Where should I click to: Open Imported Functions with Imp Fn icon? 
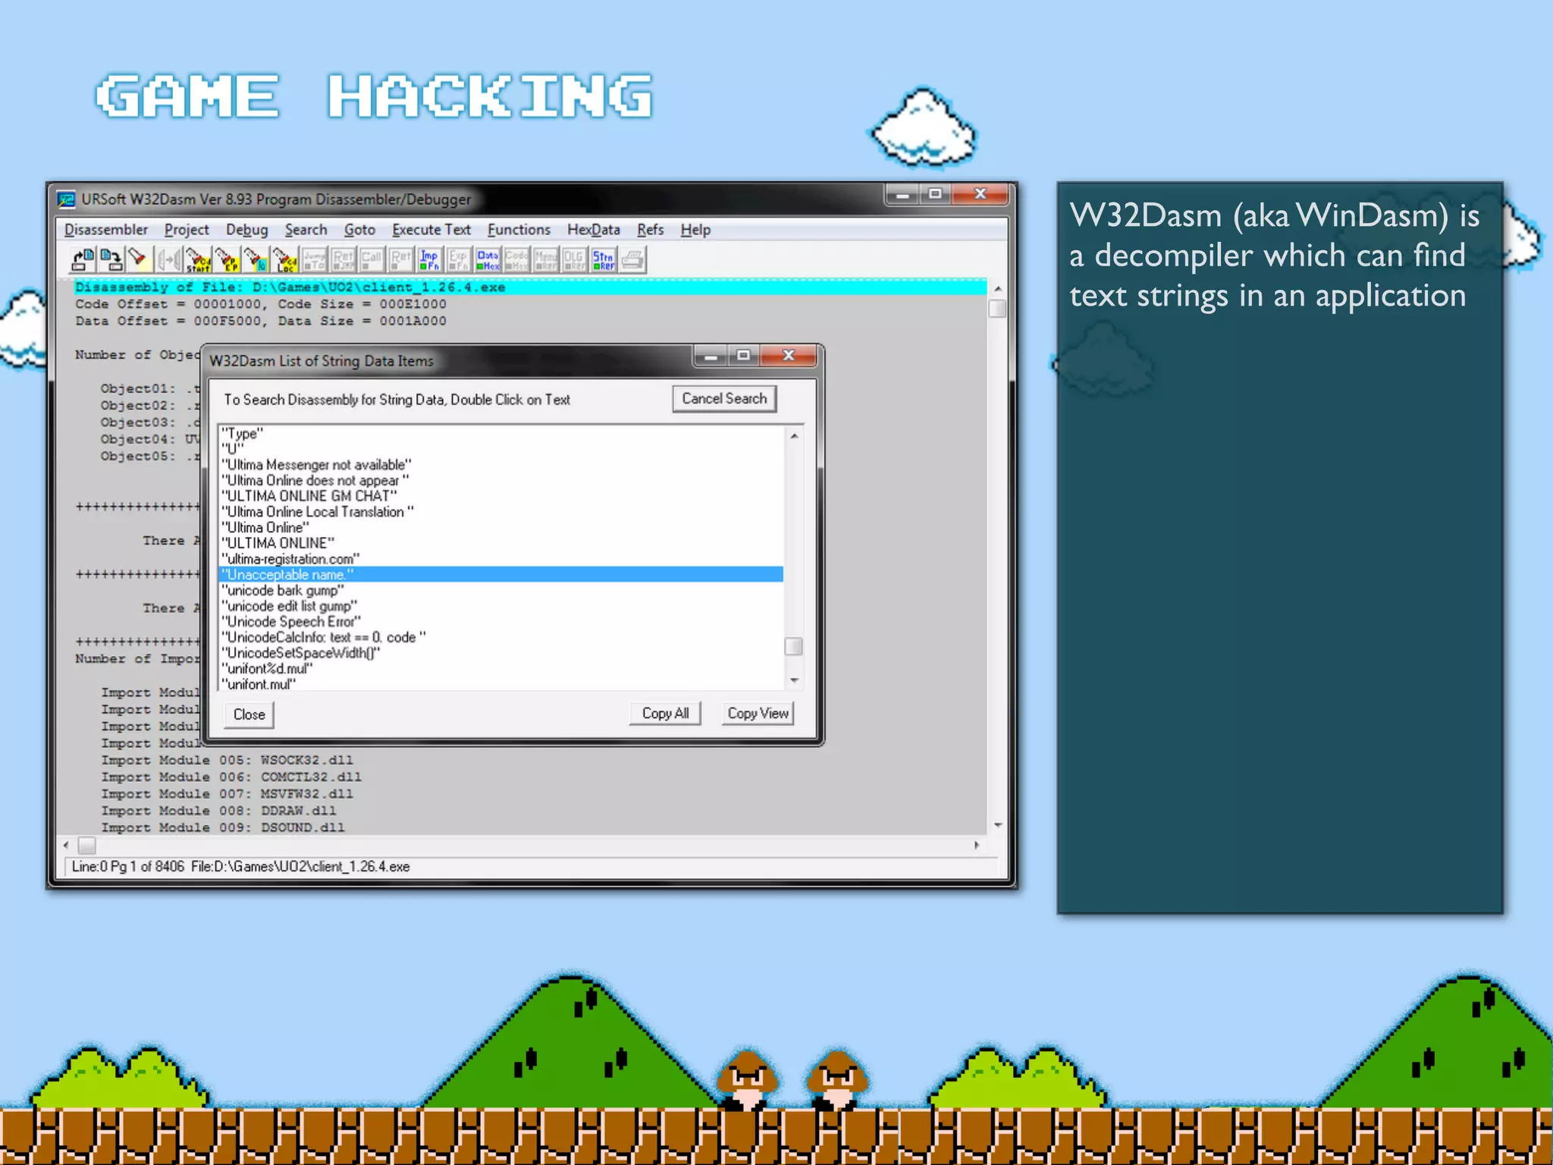pos(429,260)
